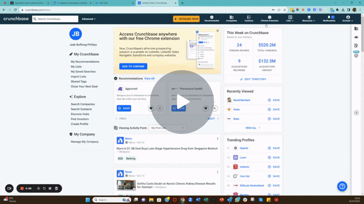
Task: Click View All recommendations link
Action: pos(149,79)
